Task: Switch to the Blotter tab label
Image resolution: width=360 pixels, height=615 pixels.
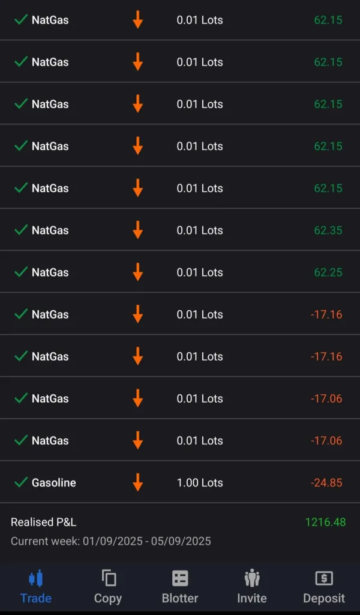Action: (x=180, y=598)
